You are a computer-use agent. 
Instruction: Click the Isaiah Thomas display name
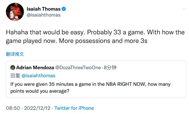[43, 9]
